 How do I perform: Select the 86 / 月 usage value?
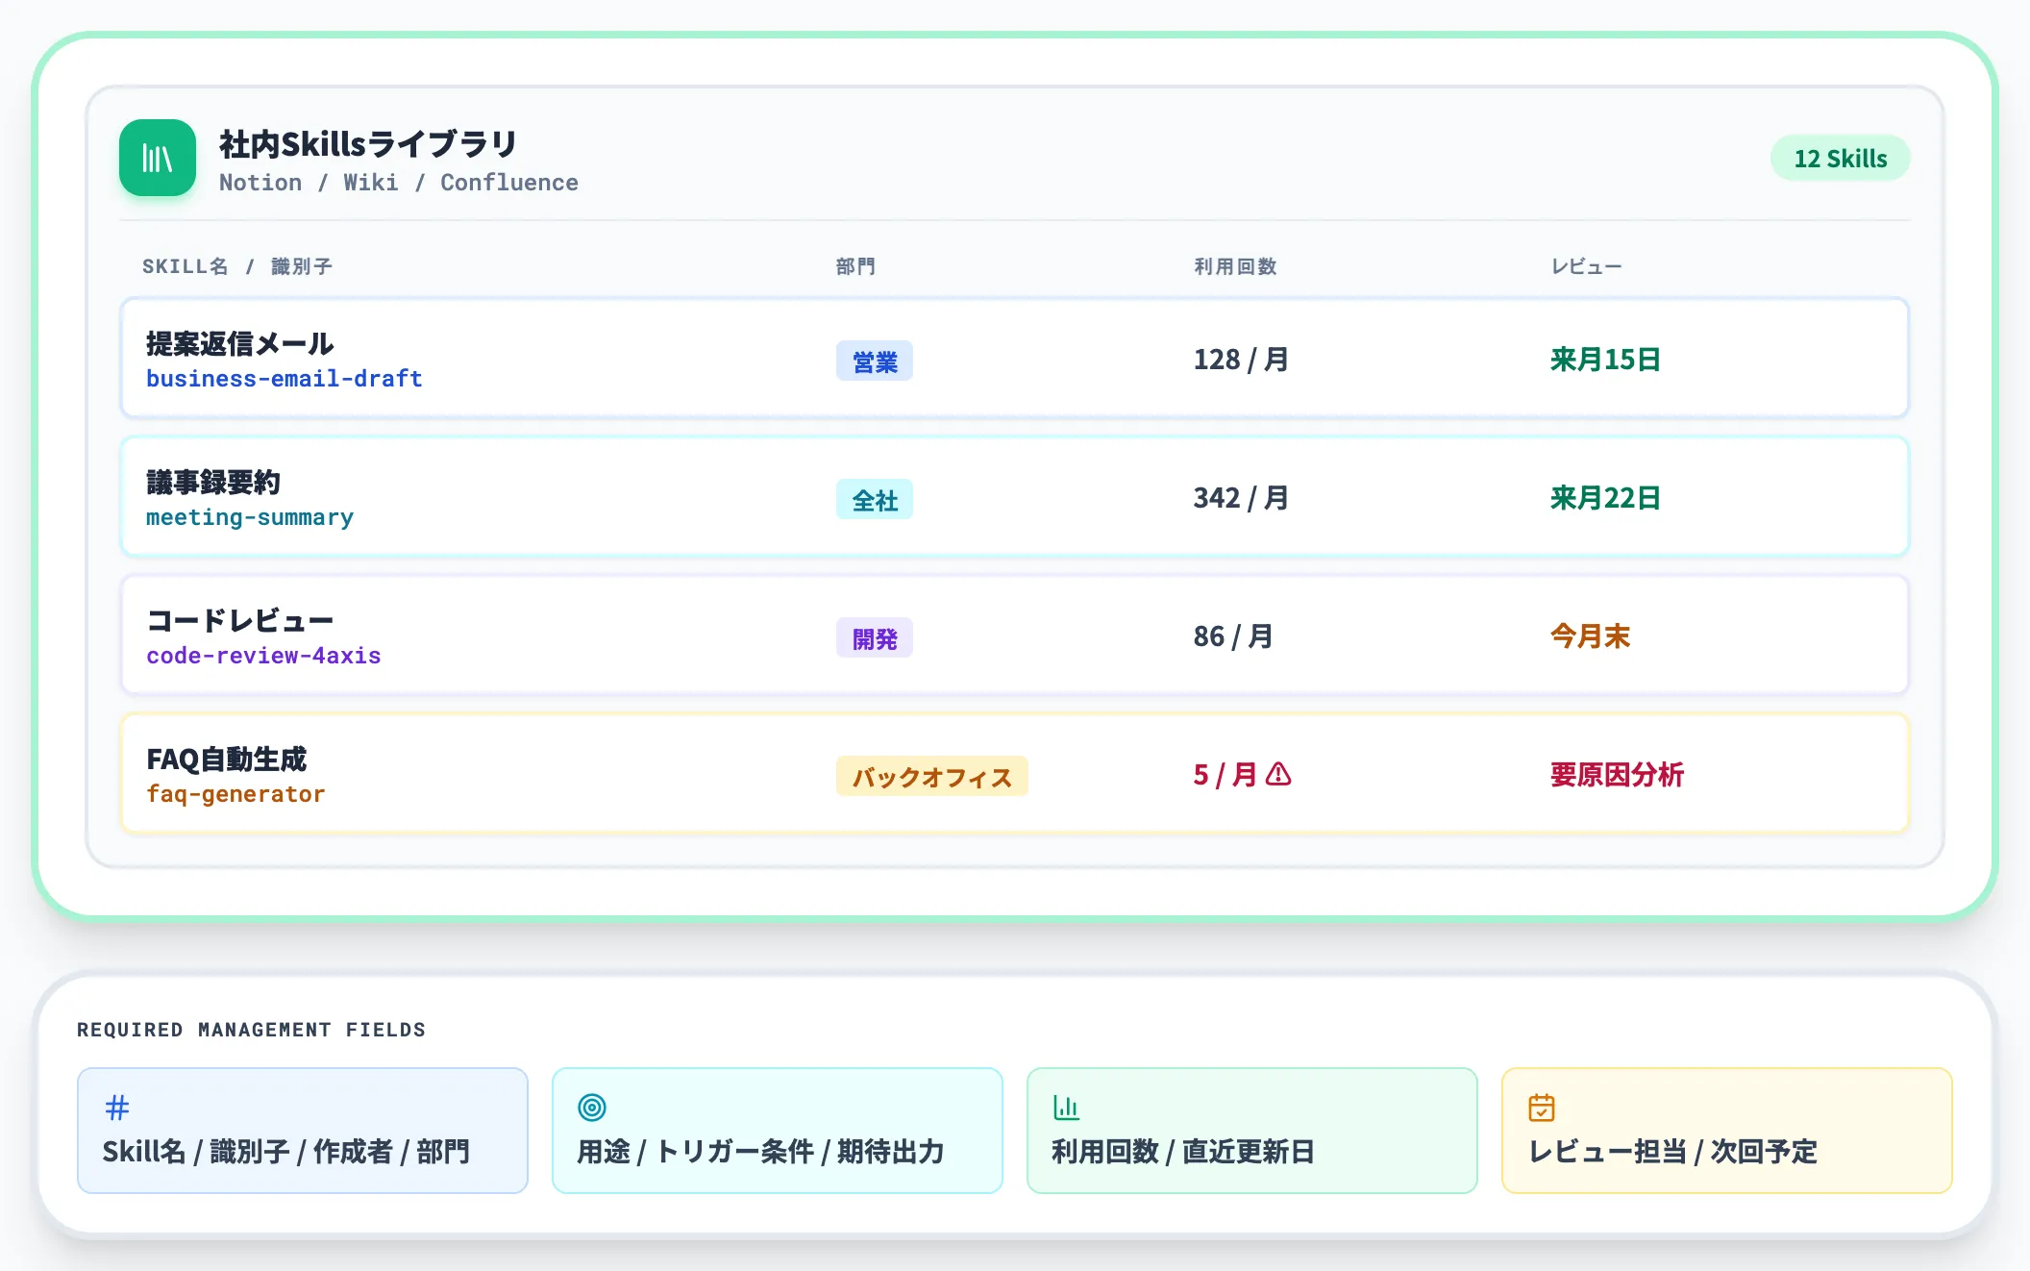coord(1233,636)
